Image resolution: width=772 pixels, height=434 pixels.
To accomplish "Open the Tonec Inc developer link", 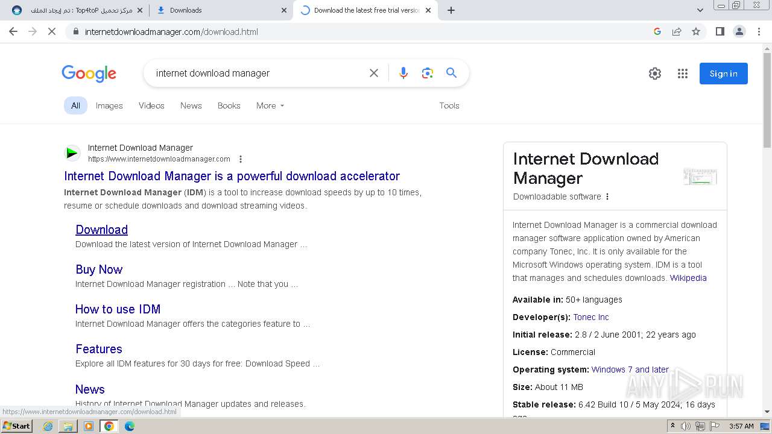I will click(x=591, y=317).
